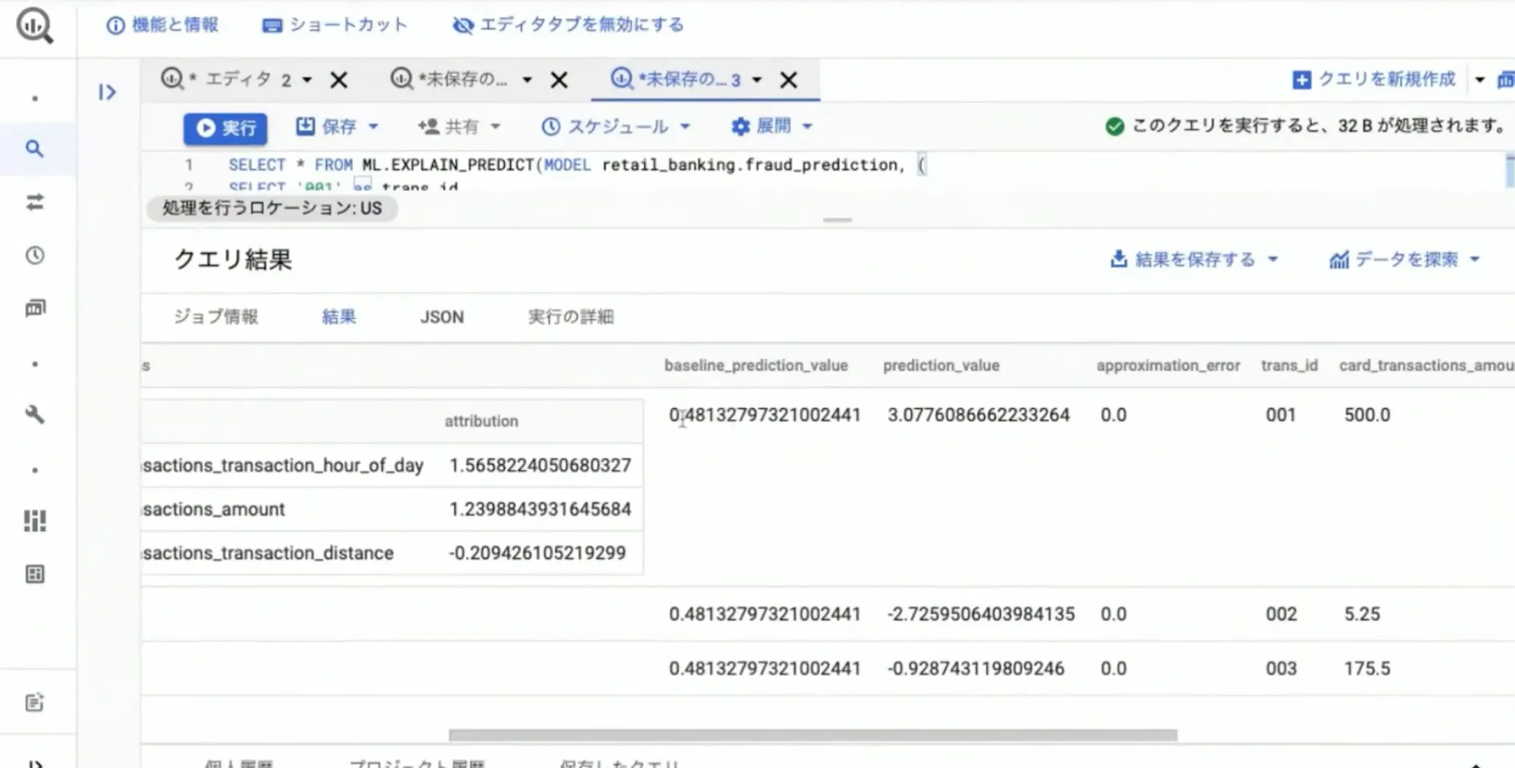The image size is (1515, 768).
Task: Open dropdown on second *未保存の tab
Action: pos(527,80)
